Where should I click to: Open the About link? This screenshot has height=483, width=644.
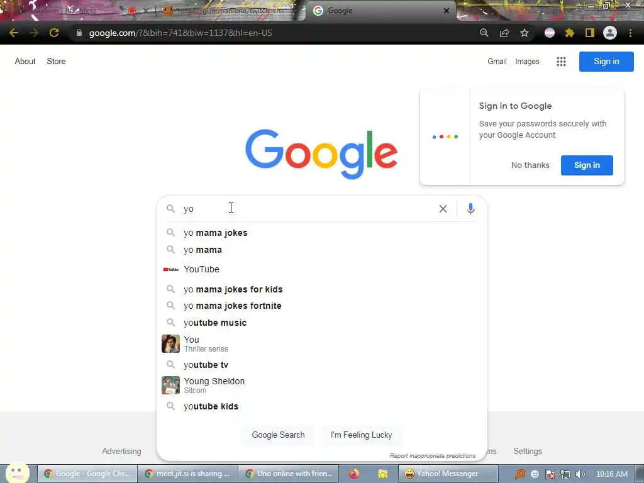click(25, 61)
